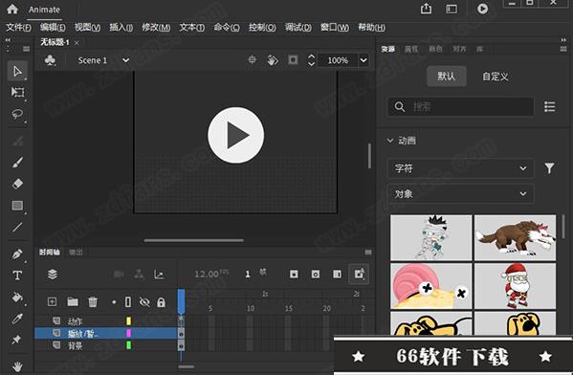Switch to the 自定义 button
This screenshot has height=375, width=573.
click(x=496, y=77)
